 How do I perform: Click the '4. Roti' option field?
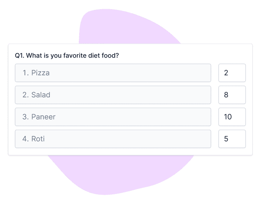(x=113, y=139)
